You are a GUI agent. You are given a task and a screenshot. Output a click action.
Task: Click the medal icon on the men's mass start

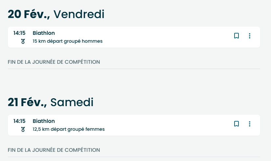click(23, 41)
